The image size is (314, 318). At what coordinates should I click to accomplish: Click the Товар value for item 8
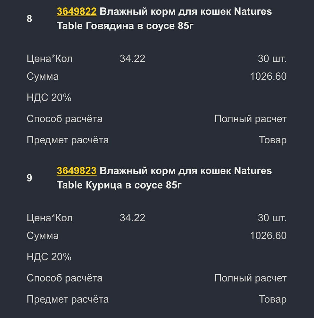pyautogui.click(x=273, y=140)
